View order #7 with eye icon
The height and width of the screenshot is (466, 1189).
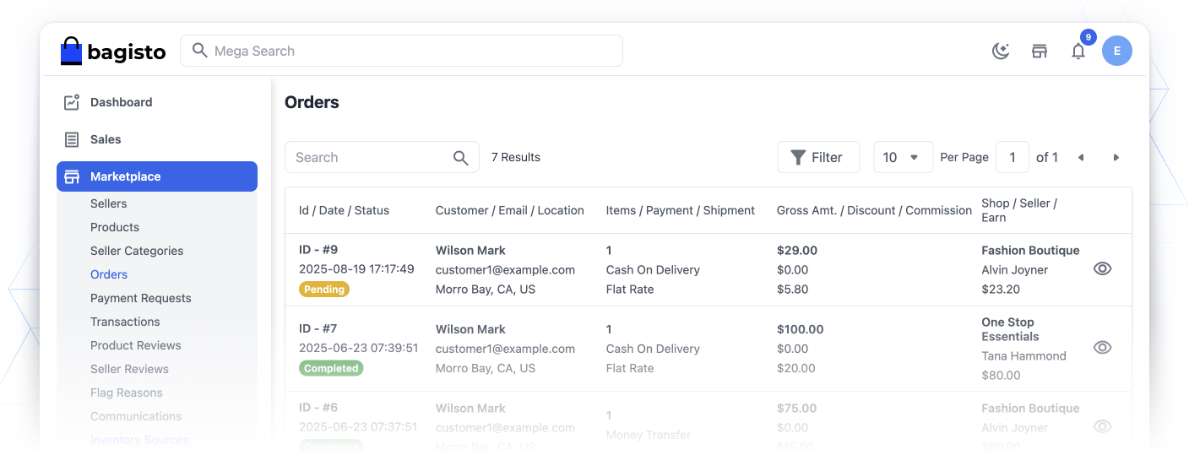(1102, 348)
